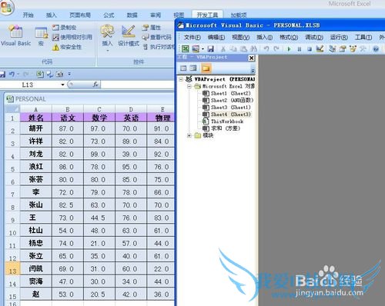Screen dimensions: 385x306
Task: Switch to the 审阅 ribbon tab
Action: (x=156, y=15)
